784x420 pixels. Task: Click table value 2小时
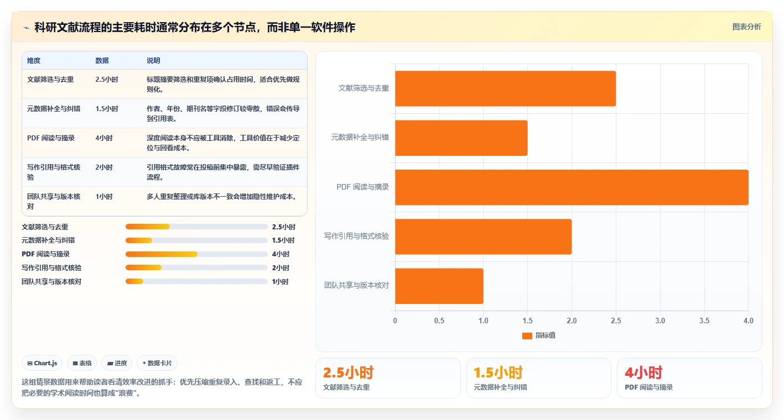(x=104, y=167)
